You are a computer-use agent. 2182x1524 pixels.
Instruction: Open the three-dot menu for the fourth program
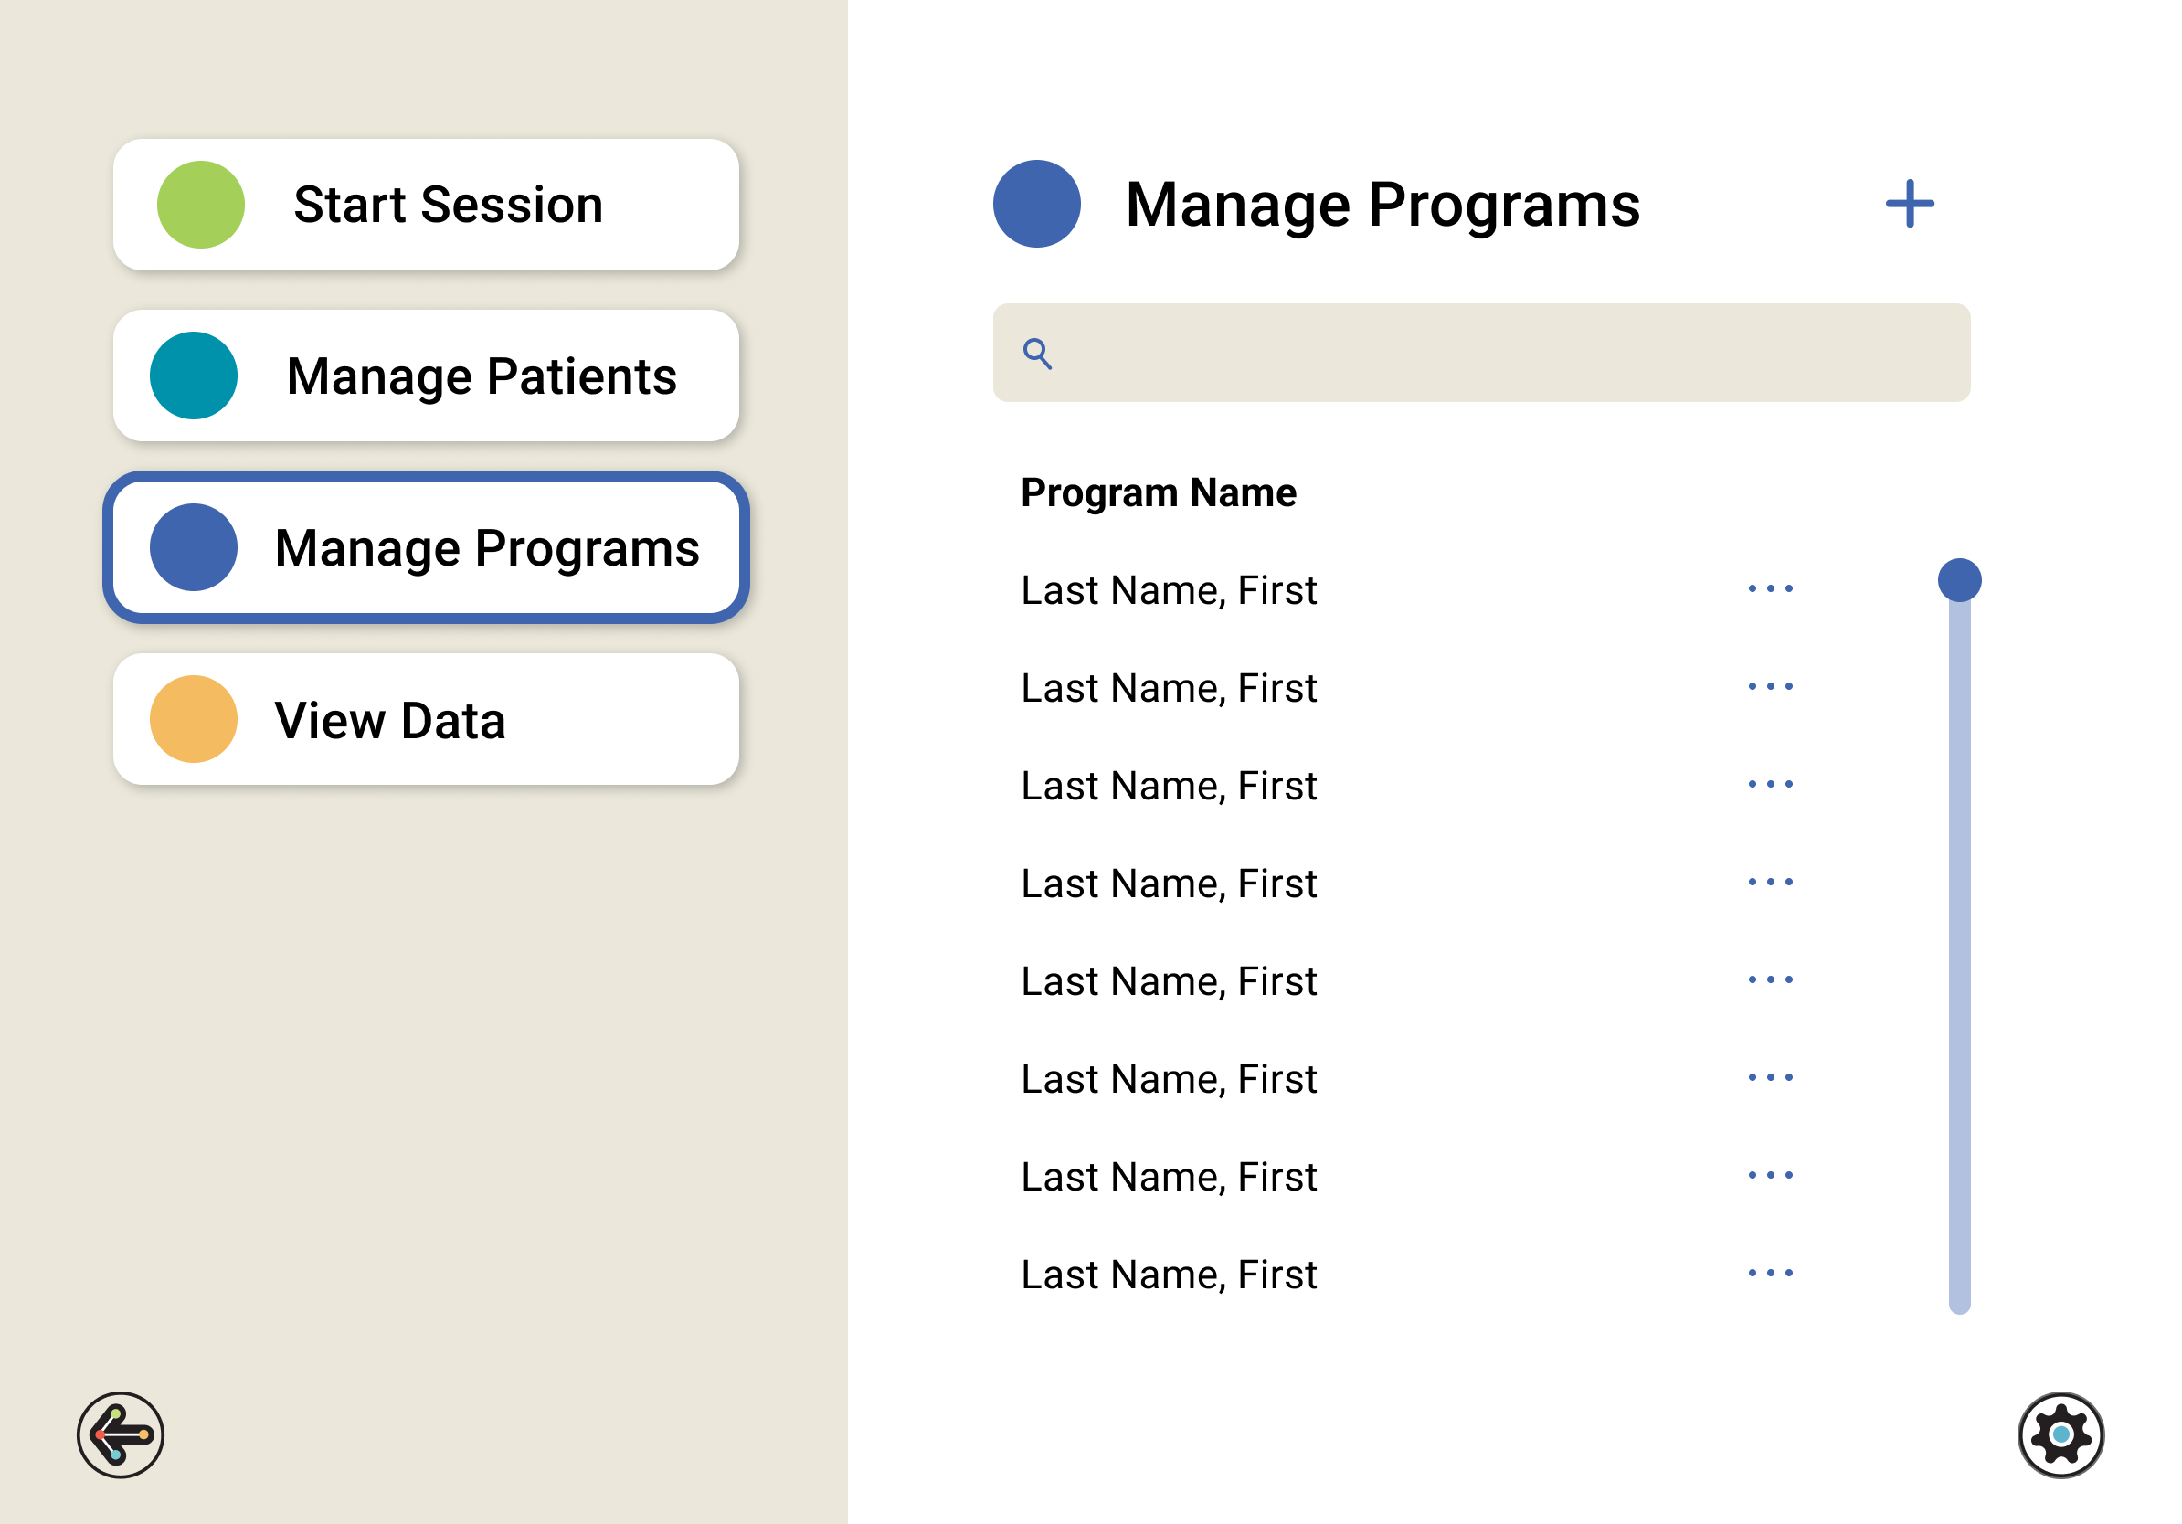1770,883
